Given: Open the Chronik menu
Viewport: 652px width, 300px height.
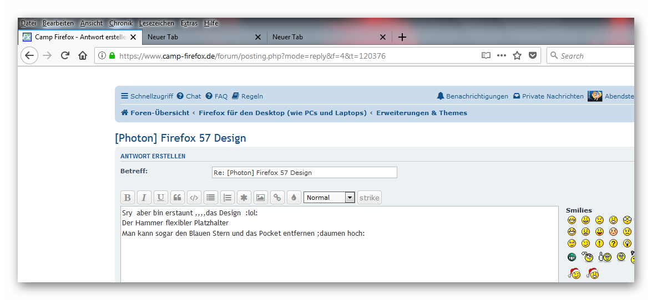Looking at the screenshot, I should pos(121,23).
